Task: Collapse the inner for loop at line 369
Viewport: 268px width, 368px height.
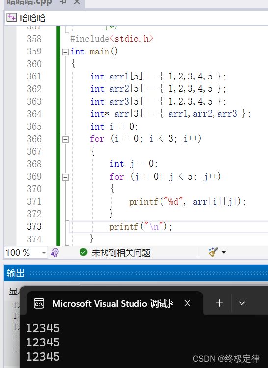Action: pyautogui.click(x=65, y=177)
